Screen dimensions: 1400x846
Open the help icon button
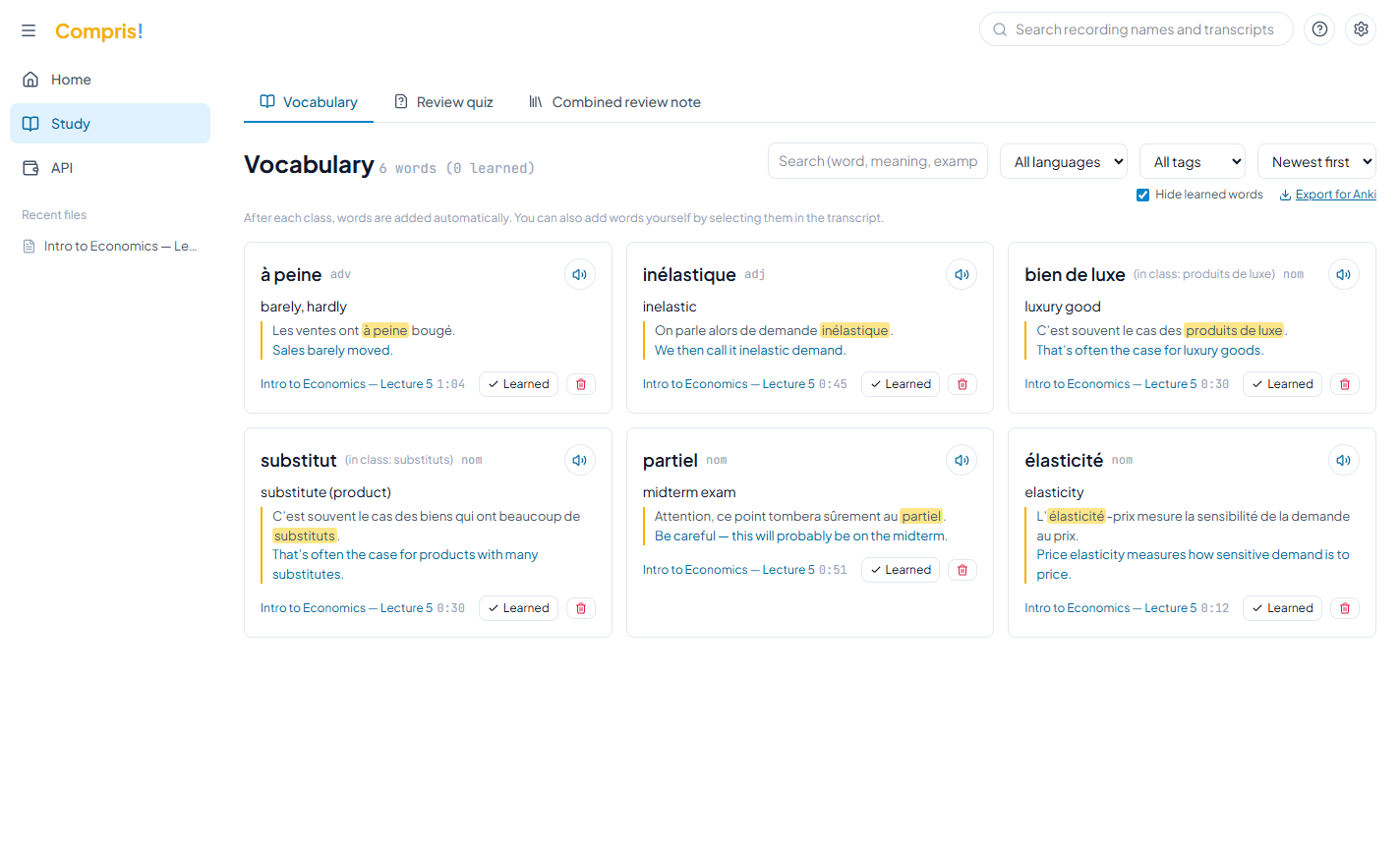coord(1319,29)
